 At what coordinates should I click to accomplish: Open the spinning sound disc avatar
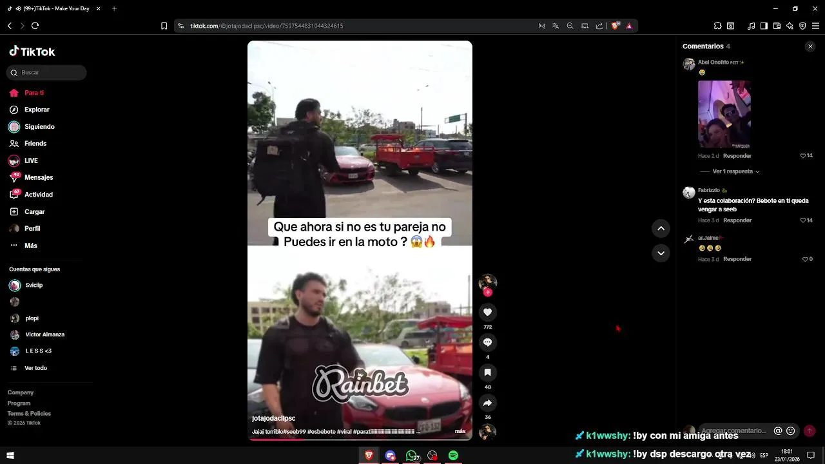pos(487,432)
